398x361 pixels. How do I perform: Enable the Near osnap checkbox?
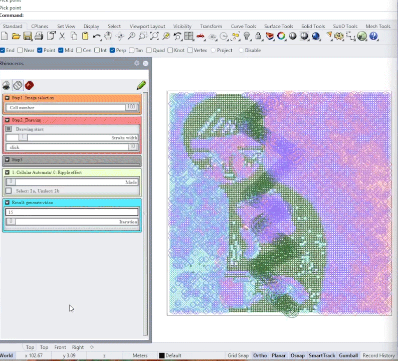[20, 50]
